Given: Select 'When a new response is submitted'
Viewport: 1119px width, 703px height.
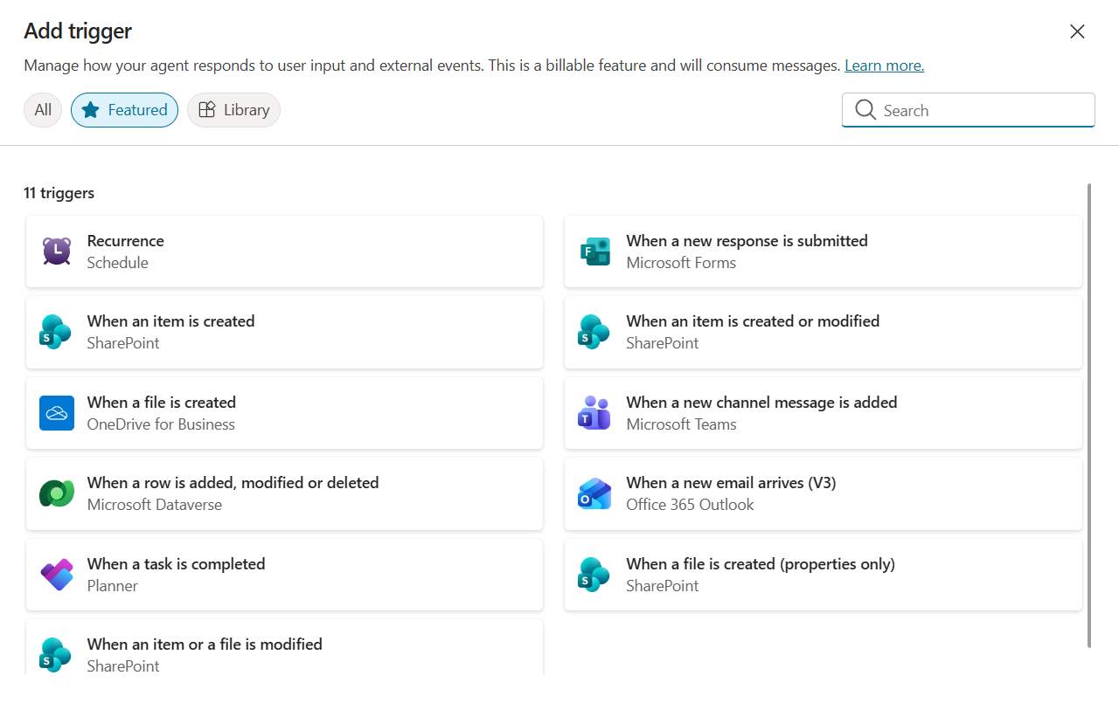Looking at the screenshot, I should pos(747,241).
